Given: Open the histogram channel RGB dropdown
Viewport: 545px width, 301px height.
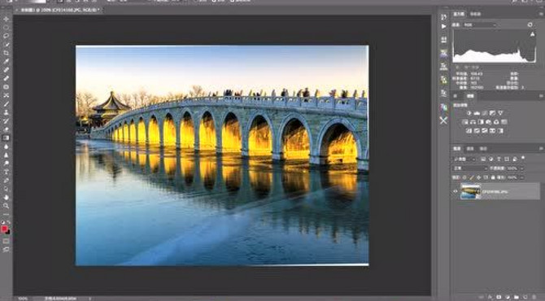Looking at the screenshot, I should click(480, 25).
